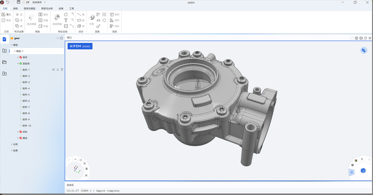Expand the 材料 tree node

click(18, 132)
